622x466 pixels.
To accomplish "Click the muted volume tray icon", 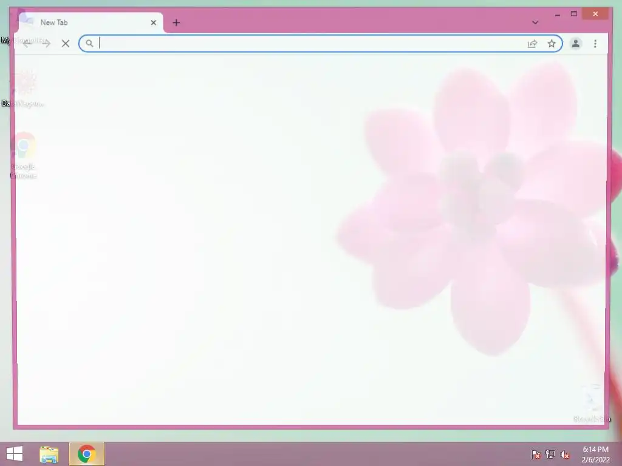I will [565, 454].
